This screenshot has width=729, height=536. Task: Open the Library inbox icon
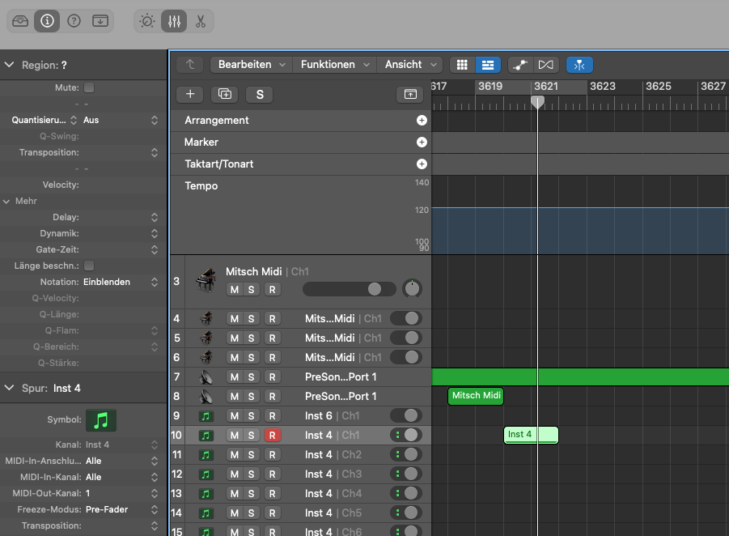pos(20,21)
